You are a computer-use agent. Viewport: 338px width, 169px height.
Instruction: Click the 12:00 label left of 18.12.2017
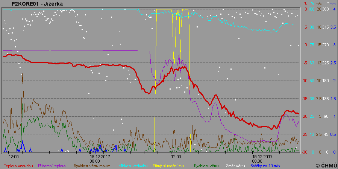click(14, 156)
